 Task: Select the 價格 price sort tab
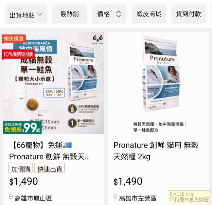(x=109, y=14)
